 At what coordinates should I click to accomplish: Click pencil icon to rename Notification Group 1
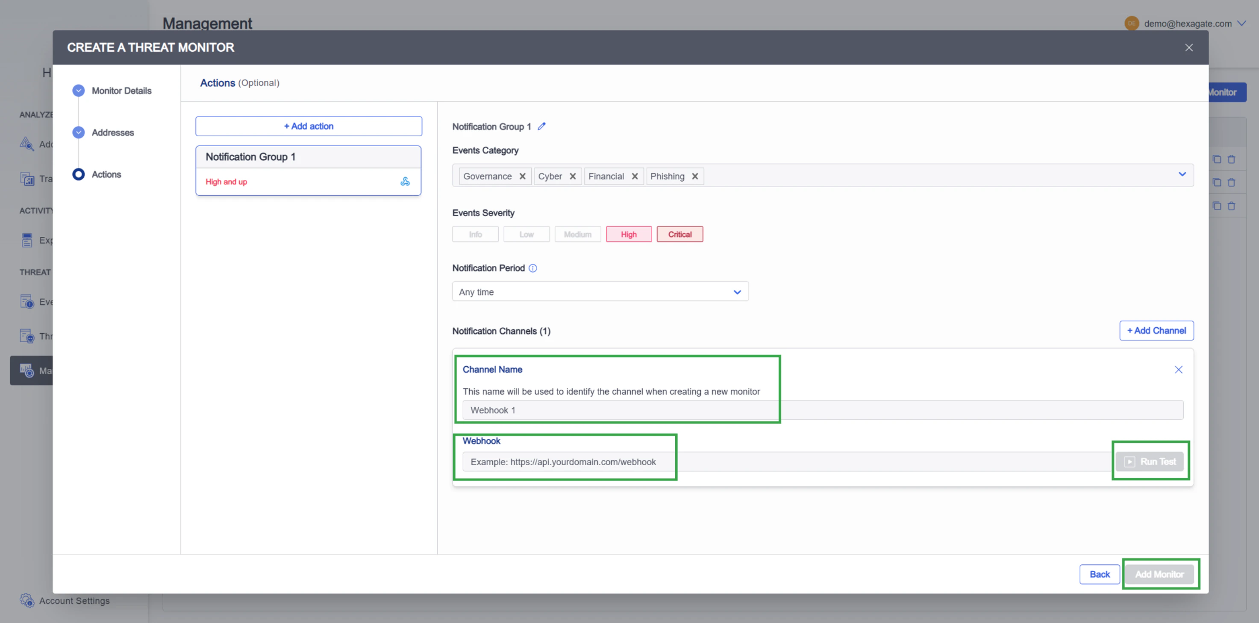(x=541, y=126)
